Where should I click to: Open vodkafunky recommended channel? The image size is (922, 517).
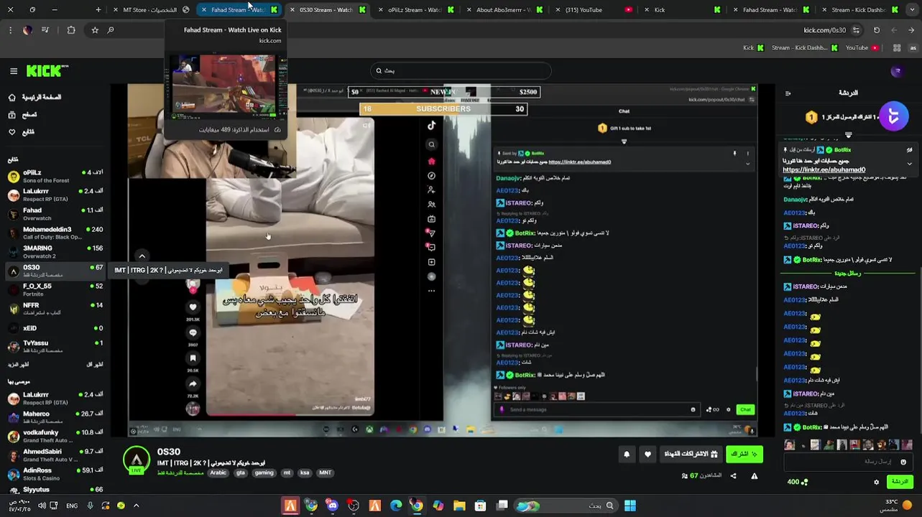[55, 436]
